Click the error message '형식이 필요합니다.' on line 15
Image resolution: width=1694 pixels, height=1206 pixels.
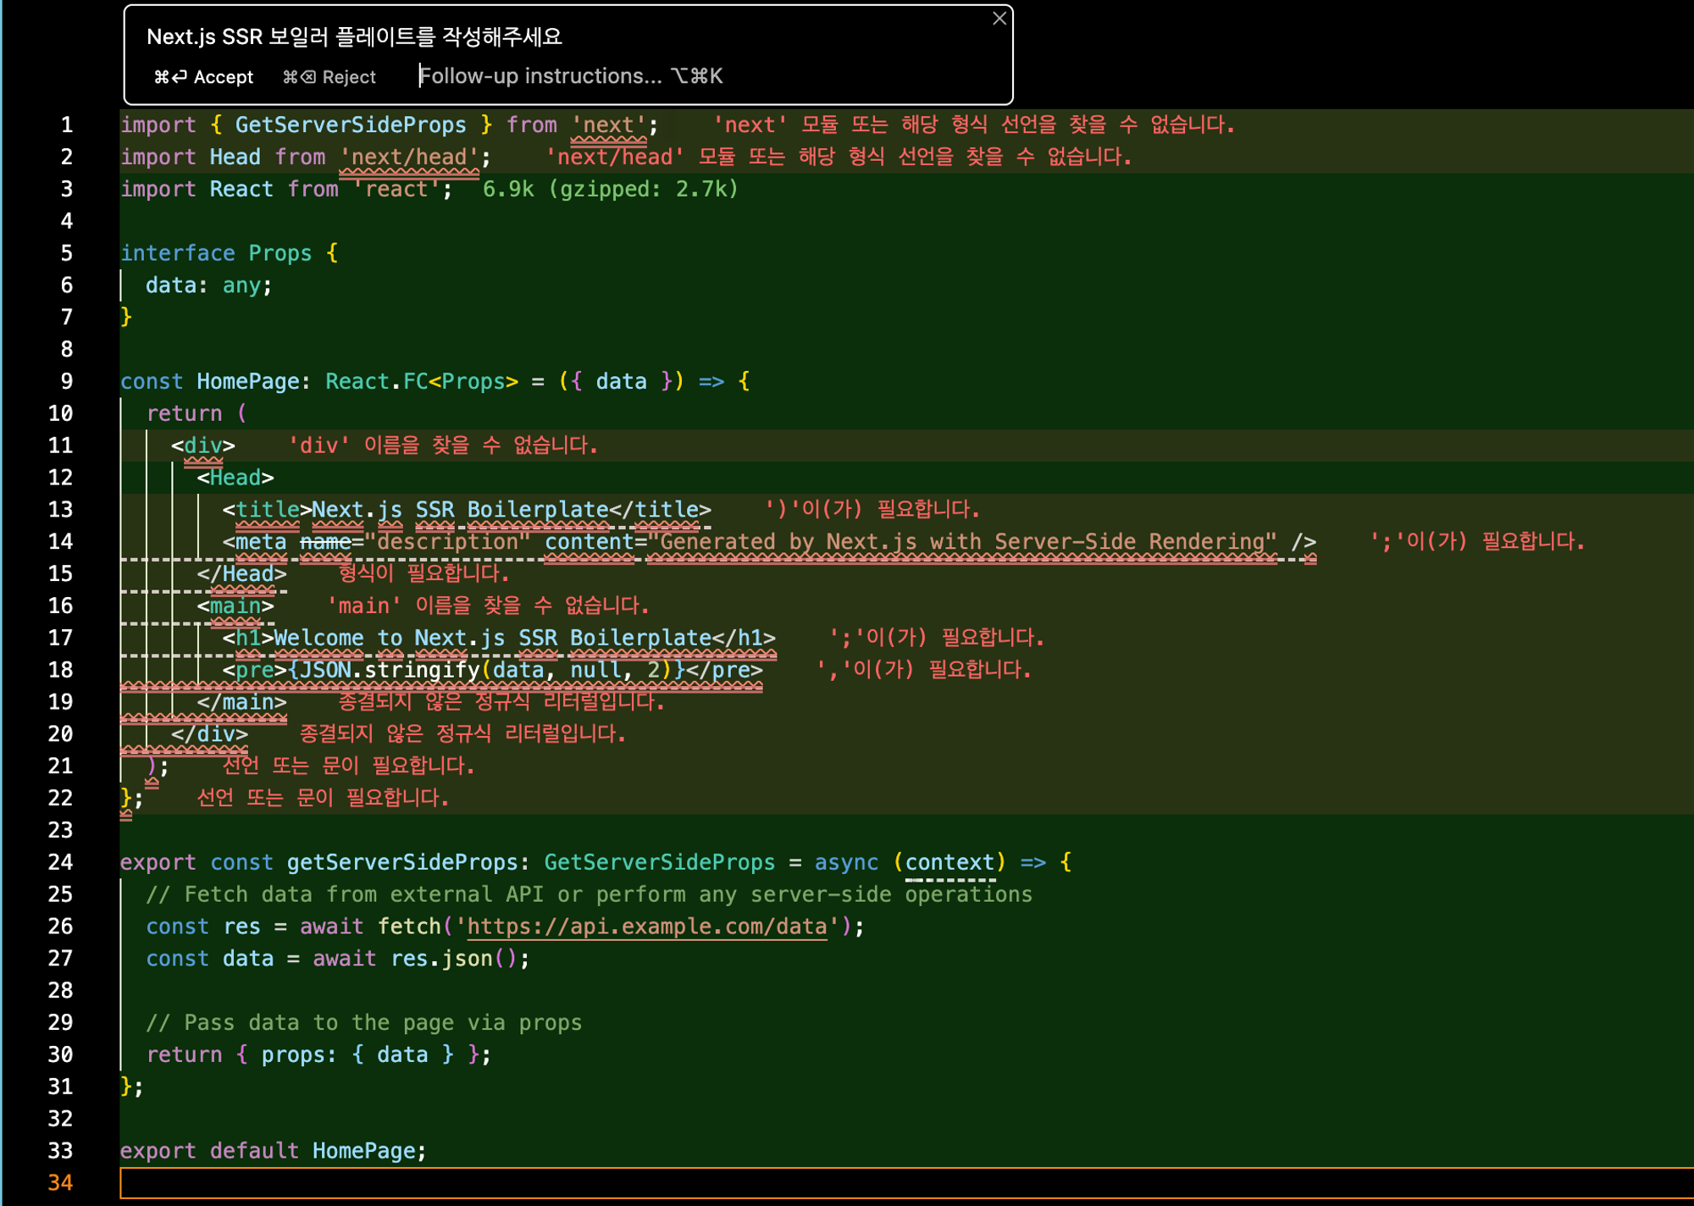click(x=424, y=573)
